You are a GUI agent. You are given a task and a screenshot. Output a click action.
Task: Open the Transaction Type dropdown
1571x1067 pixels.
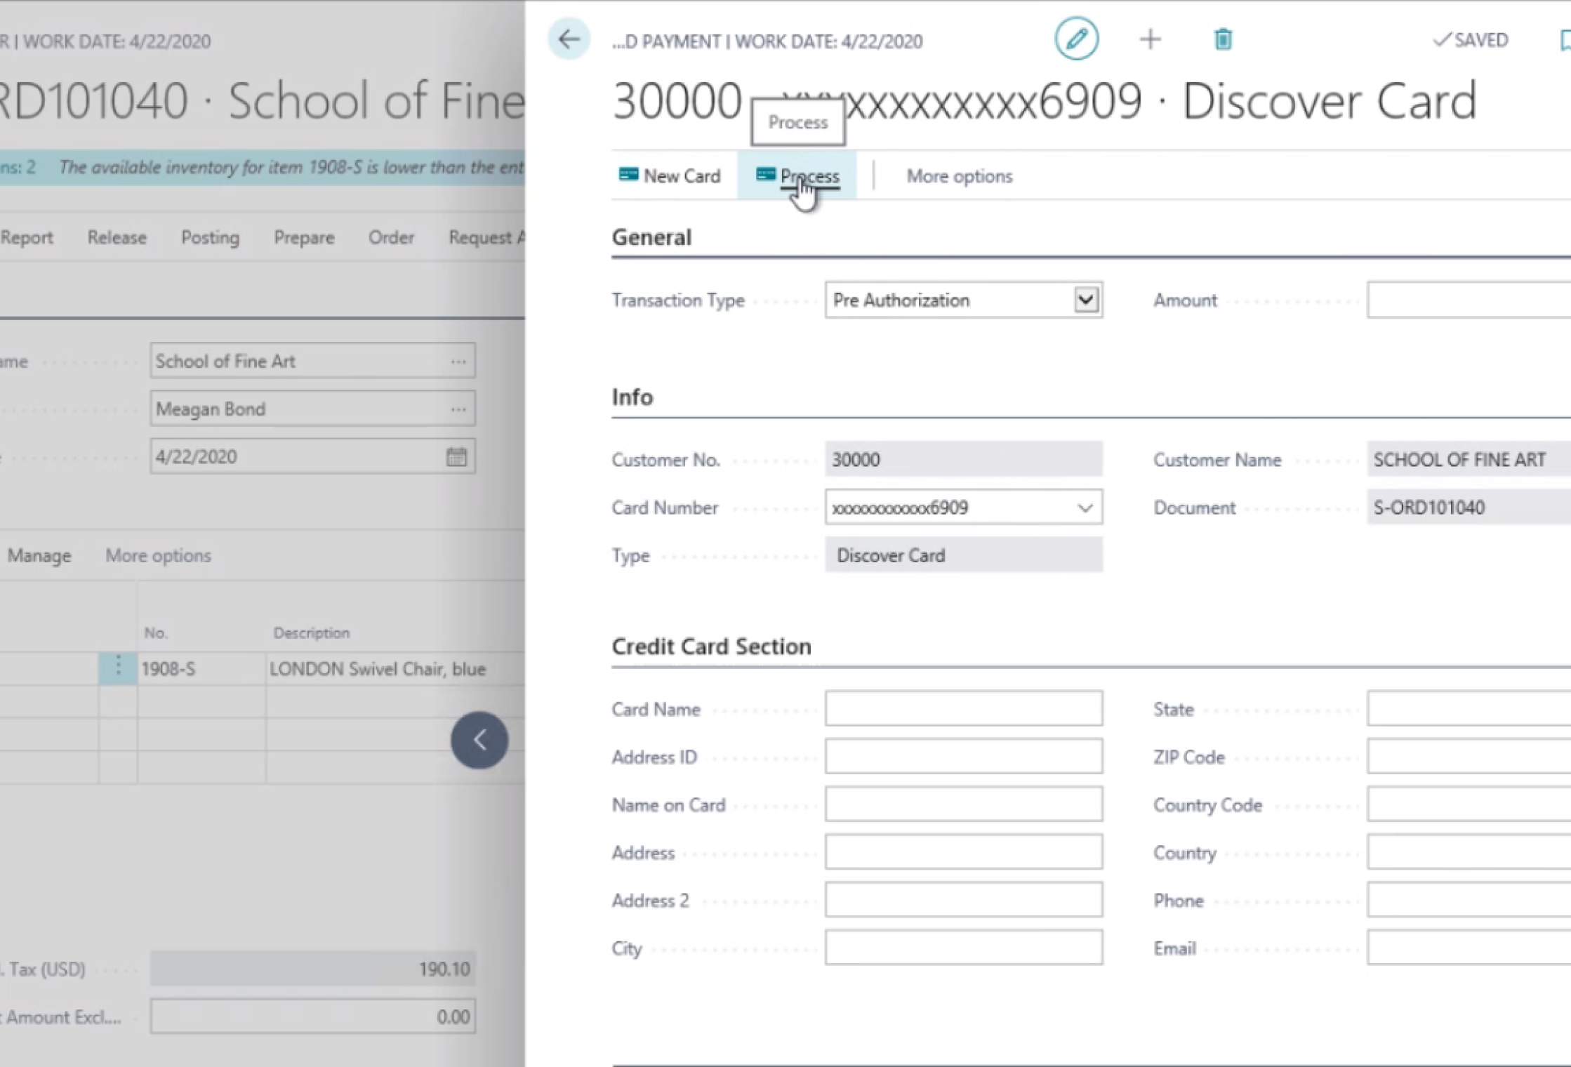[x=1086, y=300]
